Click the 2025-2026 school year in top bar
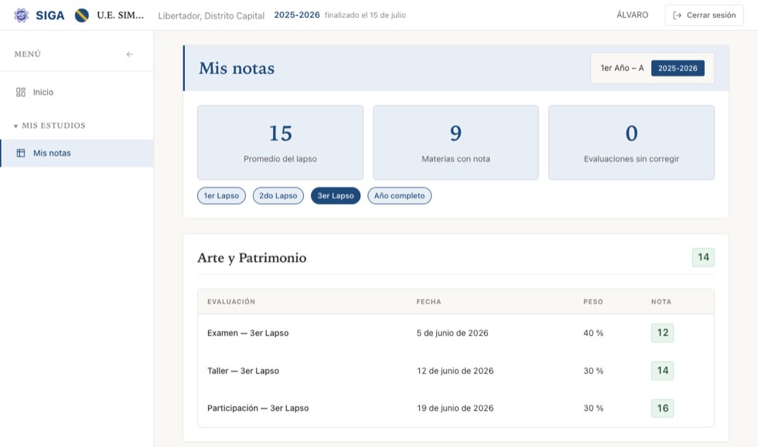 [297, 15]
